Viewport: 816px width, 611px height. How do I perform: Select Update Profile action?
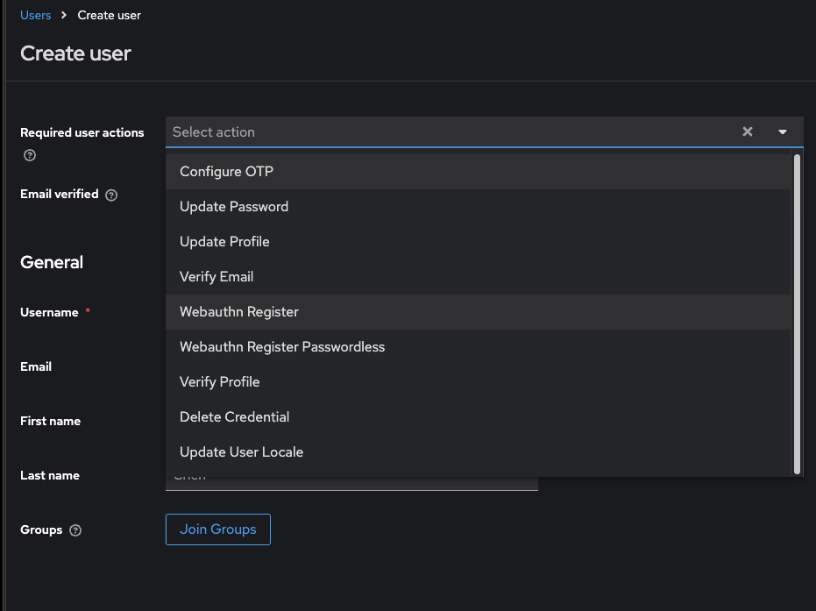point(224,242)
